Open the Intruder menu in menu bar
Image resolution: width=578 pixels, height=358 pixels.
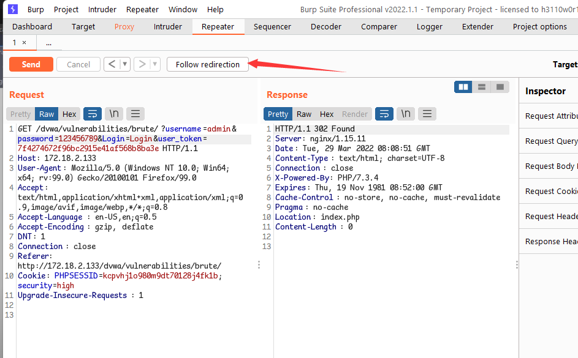pos(102,10)
